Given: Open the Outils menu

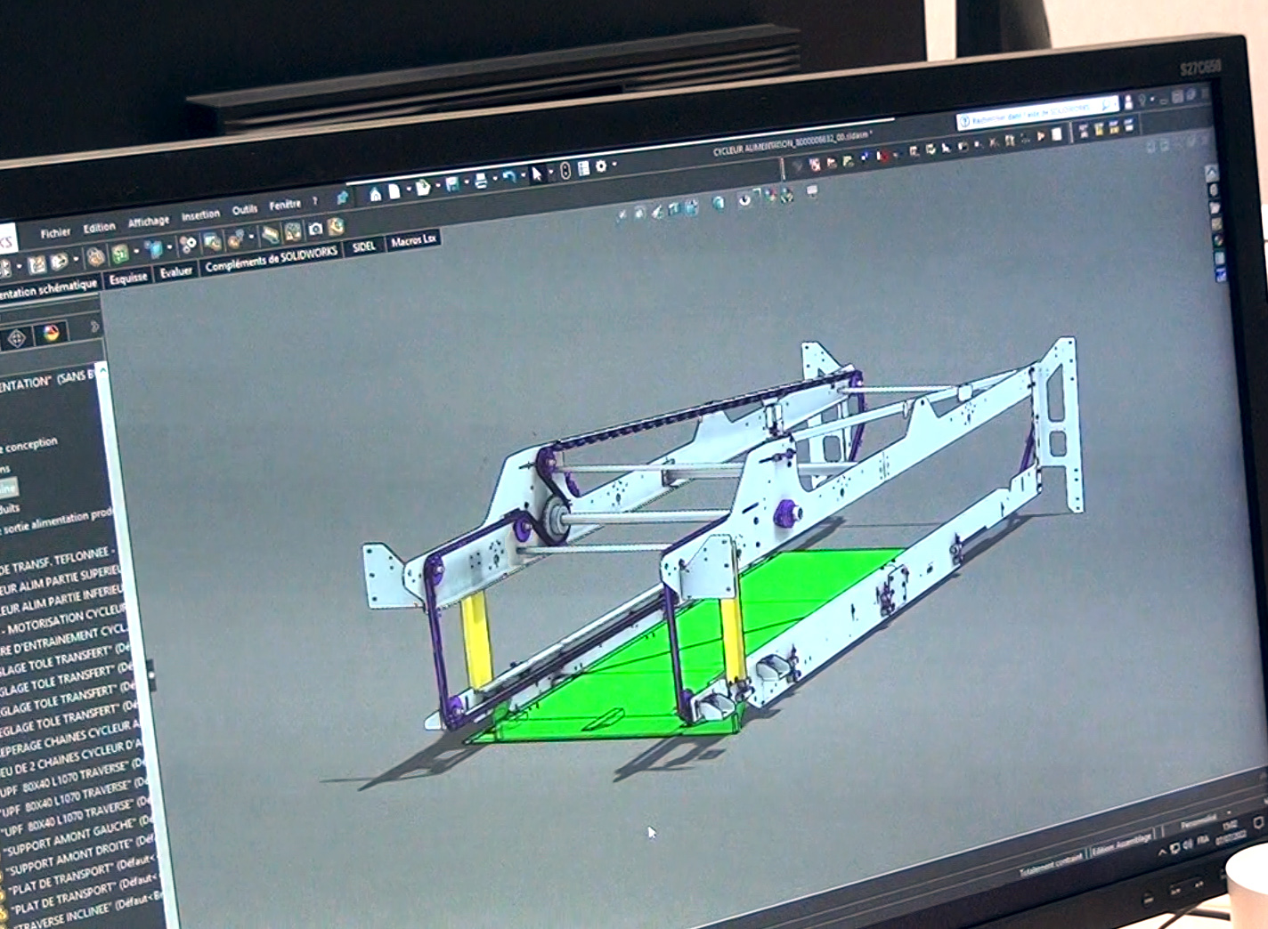Looking at the screenshot, I should 244,210.
